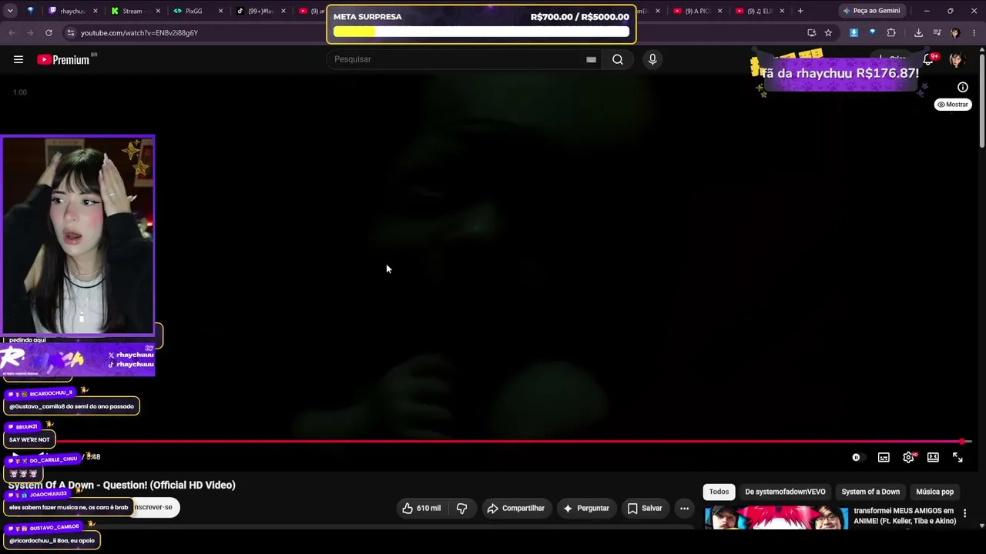Show video info card icon
This screenshot has width=986, height=554.
click(963, 87)
